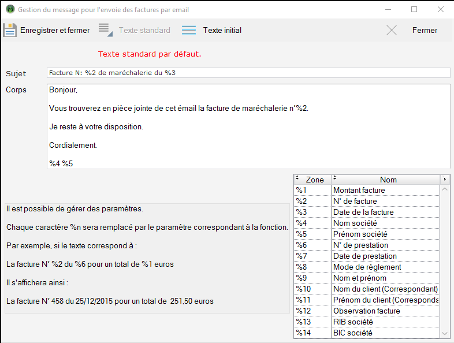
Task: Click the Bonjour line in the body
Action: (x=63, y=90)
